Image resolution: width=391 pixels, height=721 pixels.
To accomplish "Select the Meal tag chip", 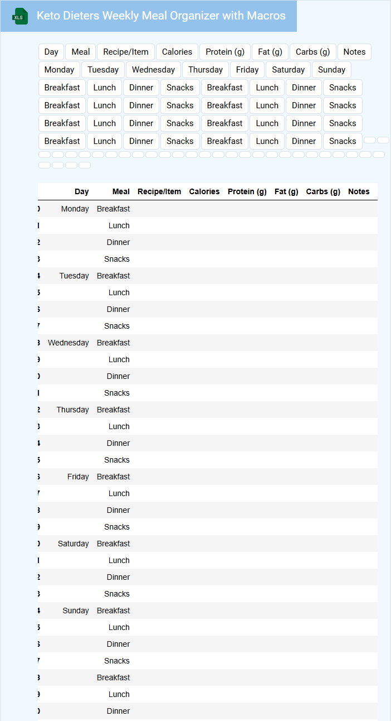I will 81,52.
